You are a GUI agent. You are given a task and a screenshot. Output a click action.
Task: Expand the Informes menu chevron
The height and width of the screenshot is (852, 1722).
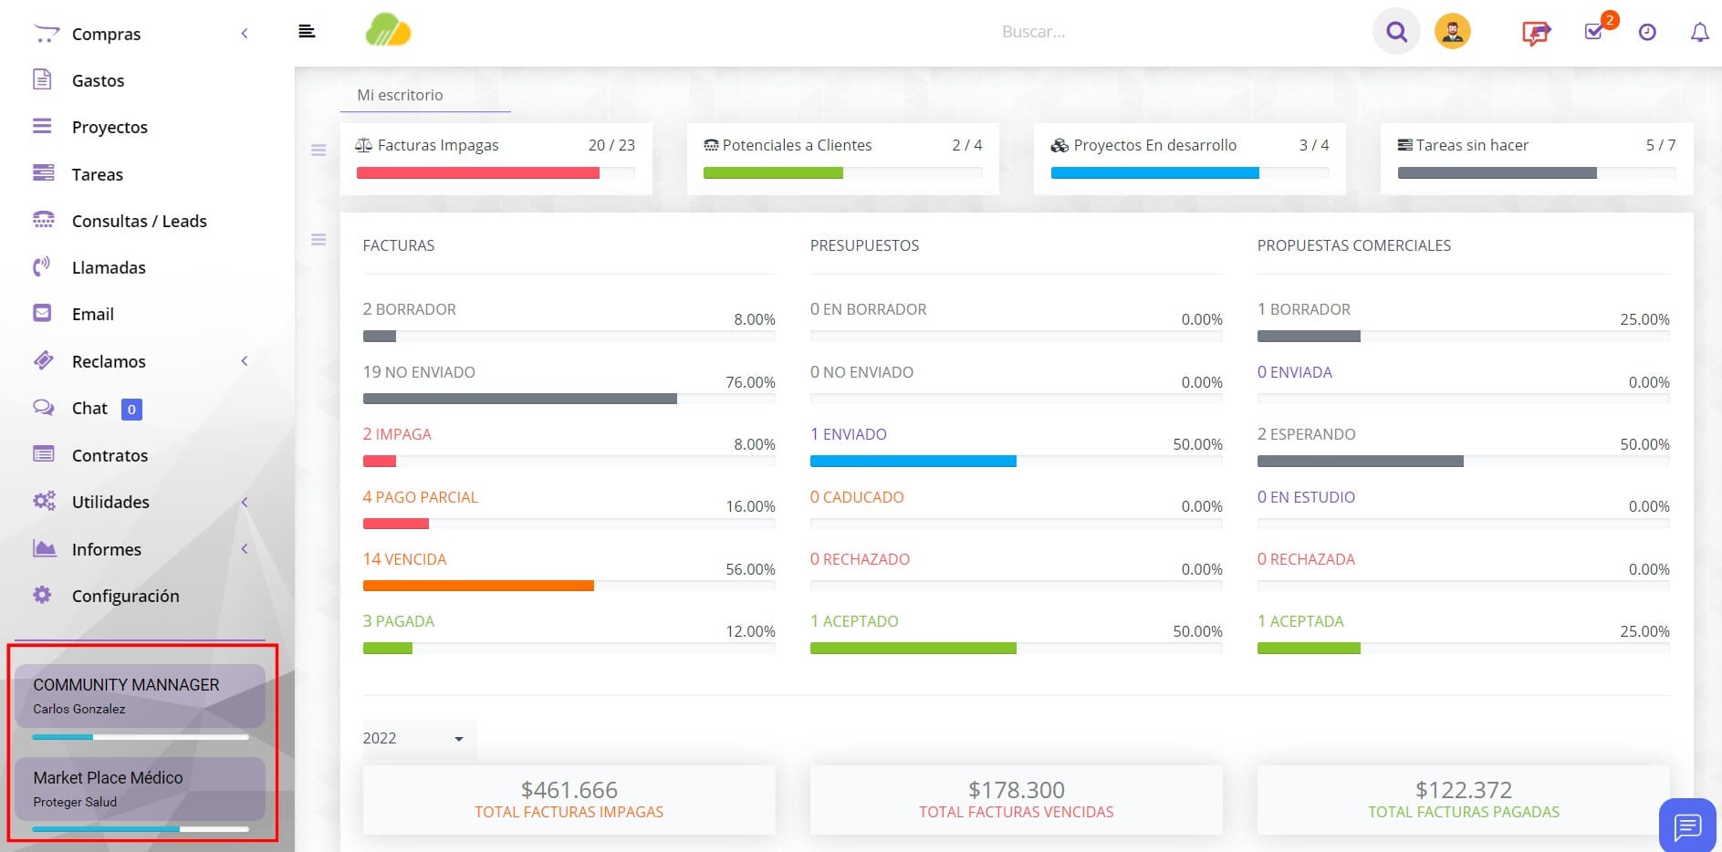pyautogui.click(x=245, y=549)
